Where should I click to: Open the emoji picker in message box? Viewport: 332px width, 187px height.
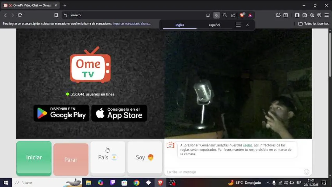click(x=307, y=172)
